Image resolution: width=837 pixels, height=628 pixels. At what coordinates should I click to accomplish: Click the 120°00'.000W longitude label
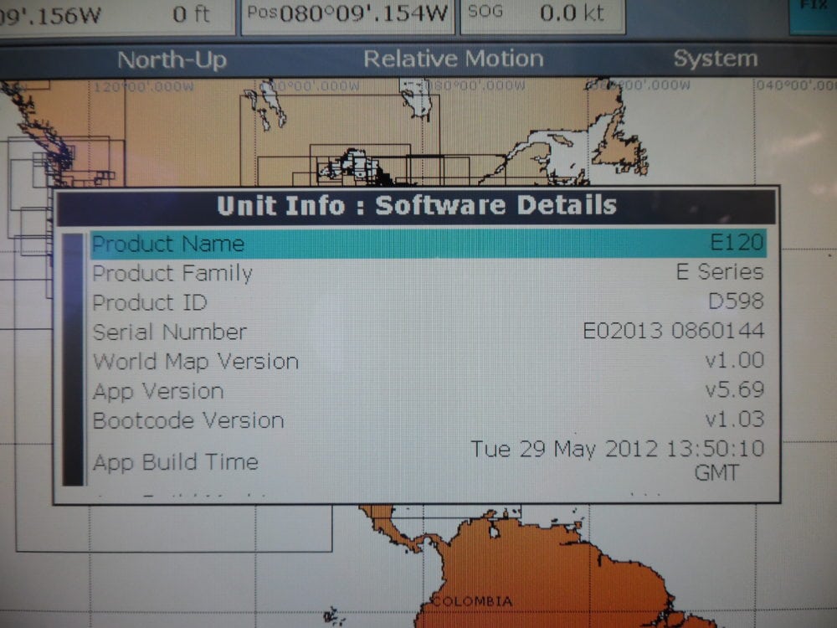click(144, 86)
